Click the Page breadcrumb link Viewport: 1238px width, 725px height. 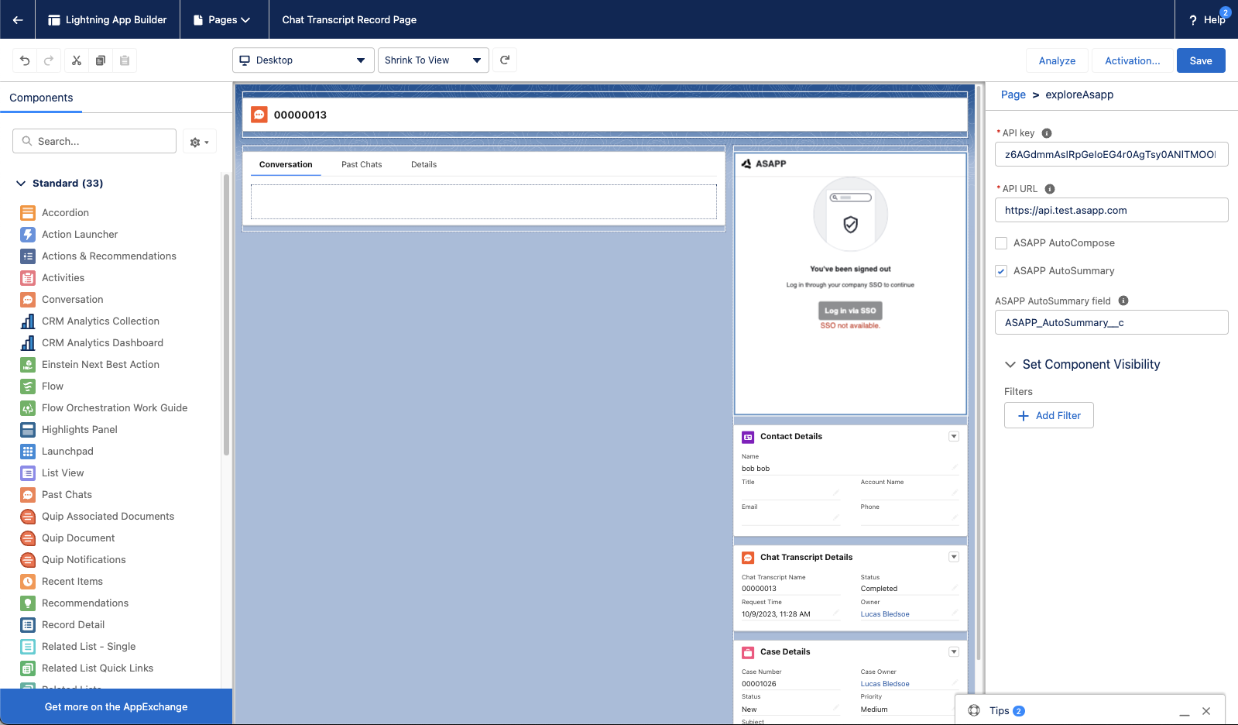pyautogui.click(x=1013, y=94)
